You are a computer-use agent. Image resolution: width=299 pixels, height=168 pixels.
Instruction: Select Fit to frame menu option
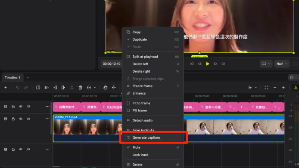[x=153, y=103]
